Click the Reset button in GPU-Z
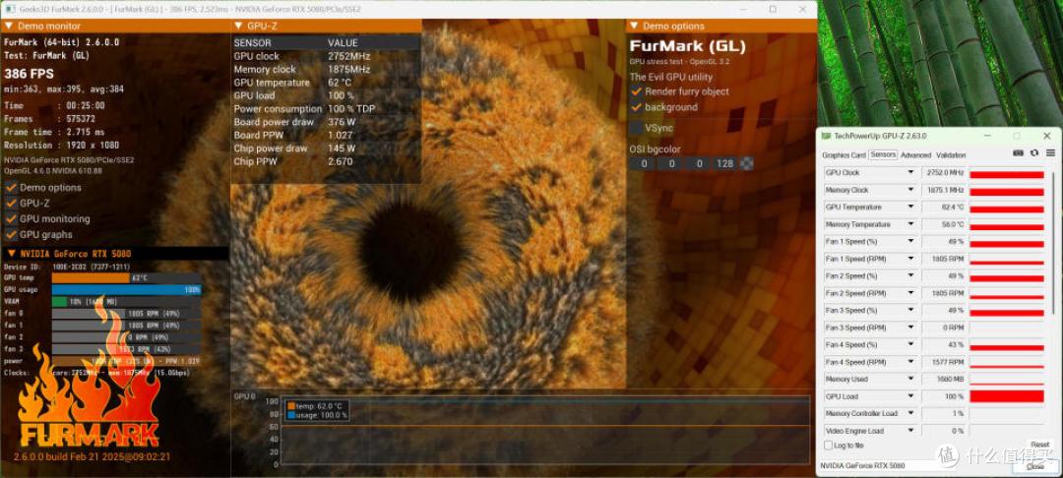This screenshot has height=478, width=1063. (x=1039, y=445)
